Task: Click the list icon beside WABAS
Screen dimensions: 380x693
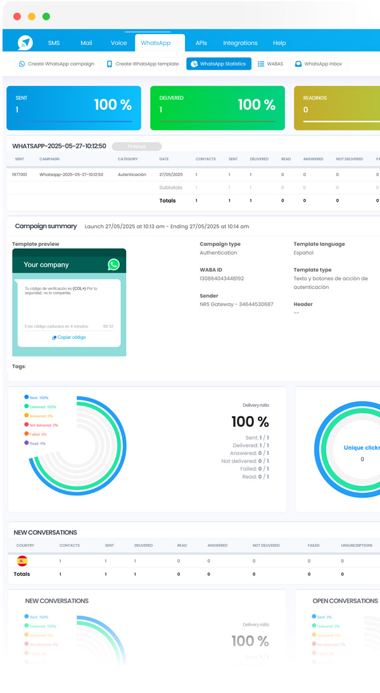Action: click(261, 64)
